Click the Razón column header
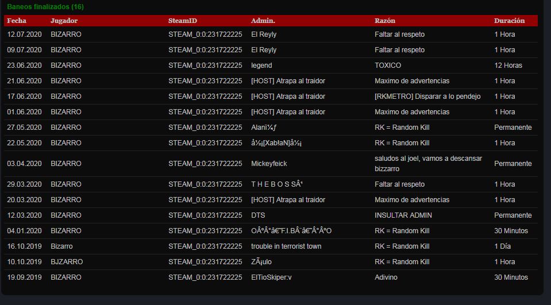Screen dimensions: 551x305 click(385, 21)
